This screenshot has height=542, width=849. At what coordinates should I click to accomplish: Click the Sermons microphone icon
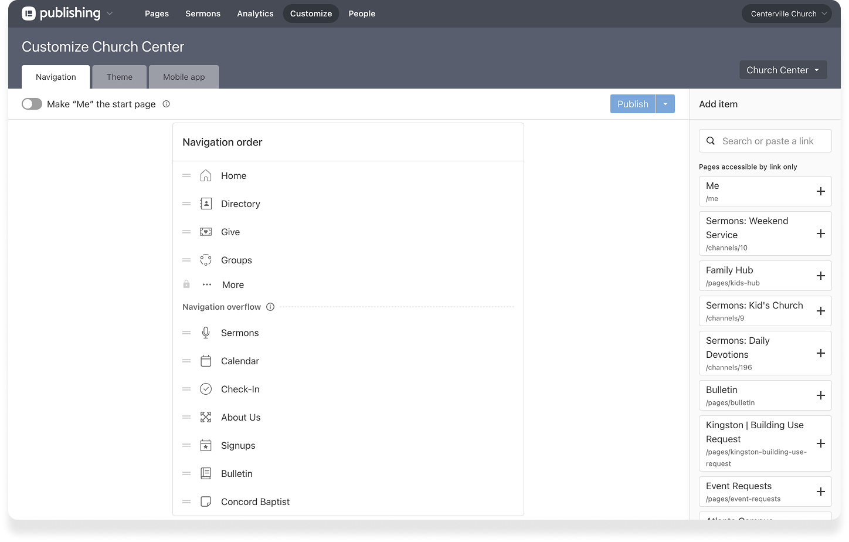tap(205, 333)
